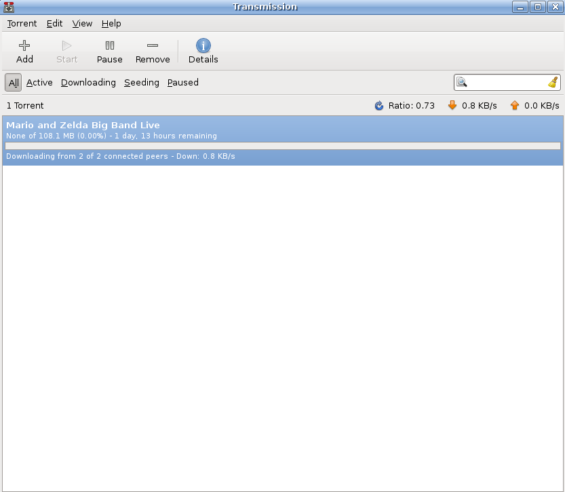The height and width of the screenshot is (492, 565).
Task: Click the blue ratio refresh icon
Action: click(x=379, y=106)
